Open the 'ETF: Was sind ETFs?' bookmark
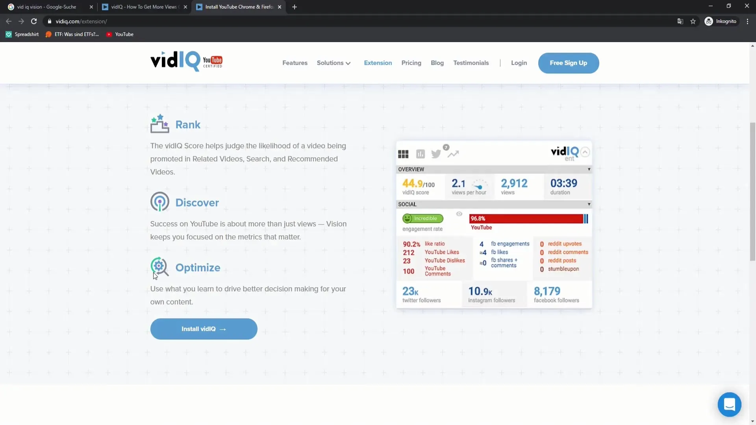Viewport: 756px width, 425px height. pos(72,34)
